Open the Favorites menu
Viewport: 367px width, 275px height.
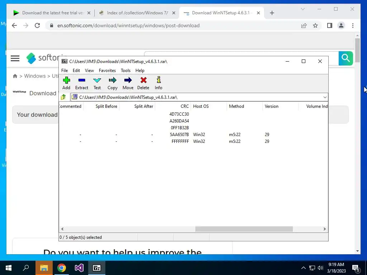[107, 71]
